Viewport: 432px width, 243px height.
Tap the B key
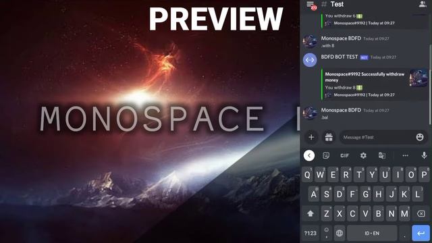379,213
